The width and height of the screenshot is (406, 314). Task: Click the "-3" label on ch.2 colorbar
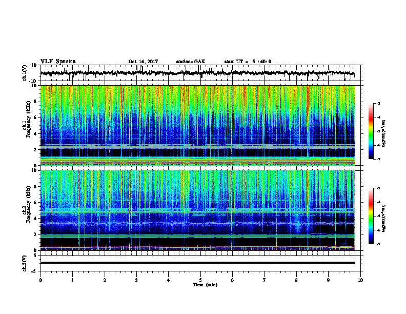378,188
